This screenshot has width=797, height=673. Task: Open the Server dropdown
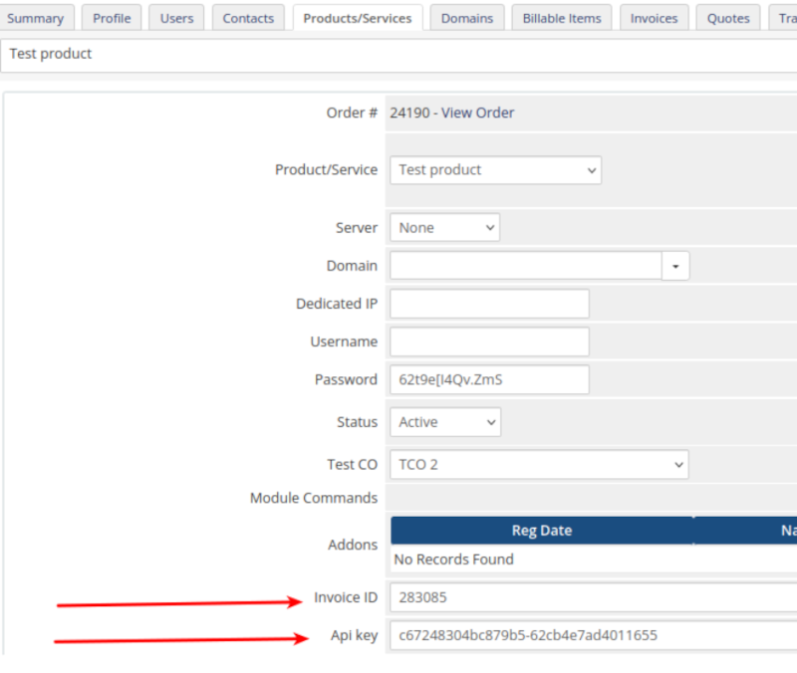pyautogui.click(x=444, y=228)
